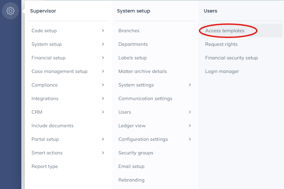Open the Ledger view submenu arrow
Viewport: 284px width, 189px height.
pos(190,126)
